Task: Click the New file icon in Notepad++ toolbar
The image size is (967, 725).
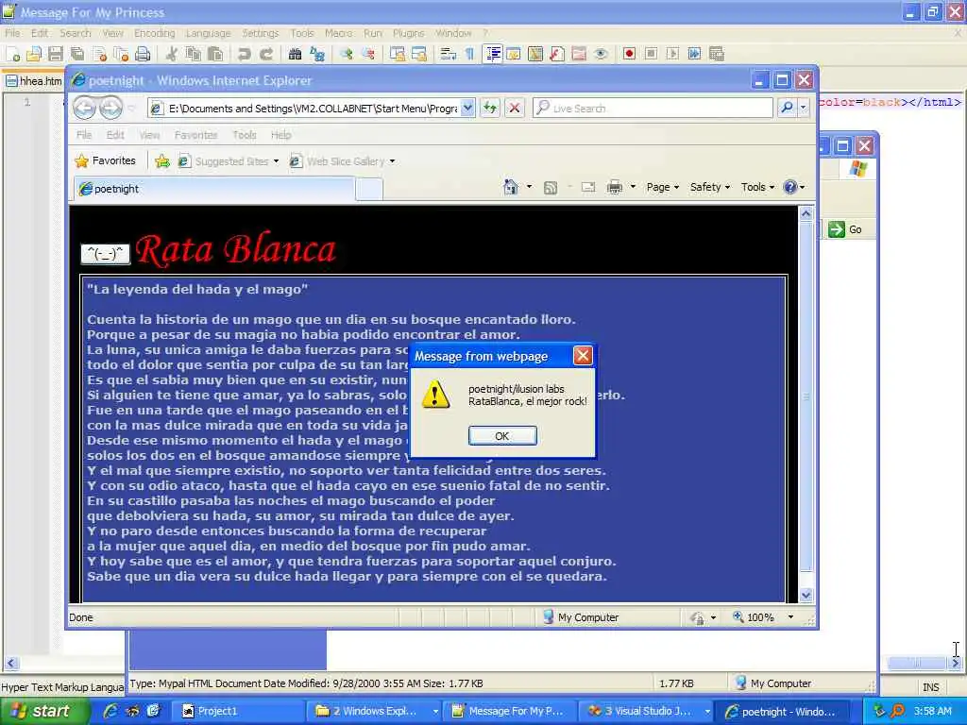Action: point(12,54)
